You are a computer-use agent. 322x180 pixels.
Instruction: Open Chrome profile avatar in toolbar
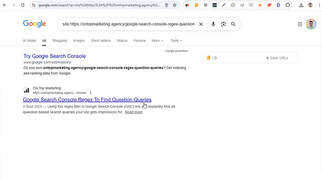[x=310, y=5]
